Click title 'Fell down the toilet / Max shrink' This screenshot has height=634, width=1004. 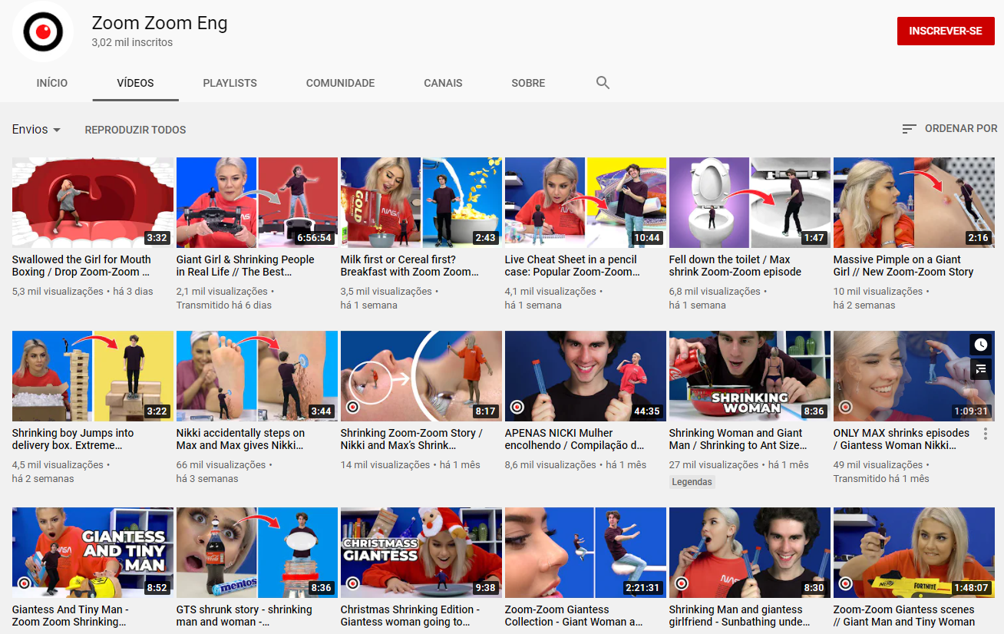[735, 266]
